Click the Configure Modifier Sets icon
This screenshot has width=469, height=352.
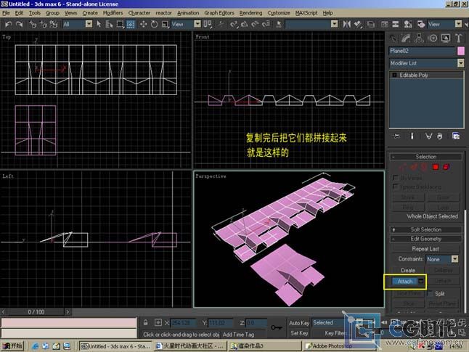(456, 136)
